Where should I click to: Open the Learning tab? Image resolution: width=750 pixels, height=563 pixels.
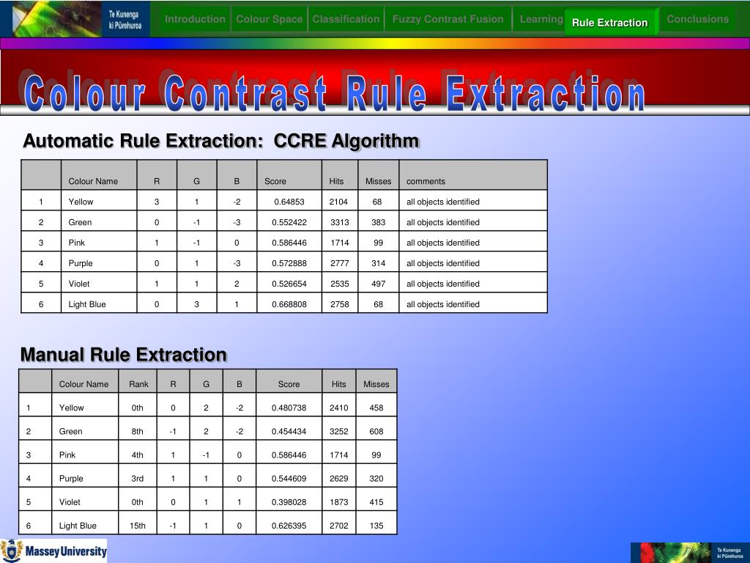point(541,19)
